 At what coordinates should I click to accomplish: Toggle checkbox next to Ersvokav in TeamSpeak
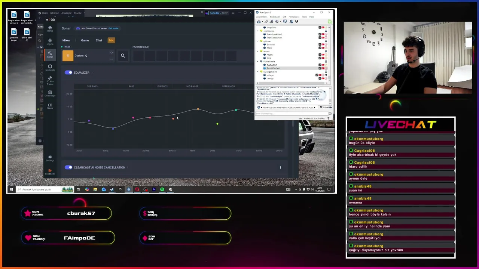[x=320, y=44]
